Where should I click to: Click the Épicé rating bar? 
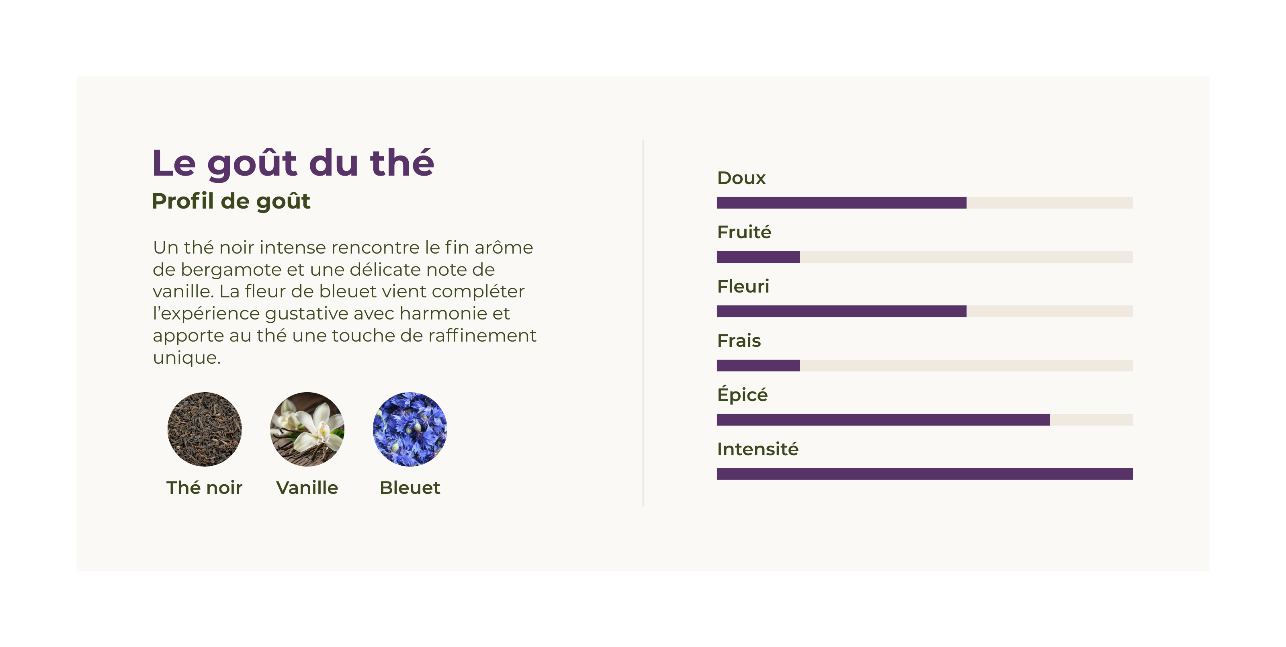pyautogui.click(x=925, y=420)
